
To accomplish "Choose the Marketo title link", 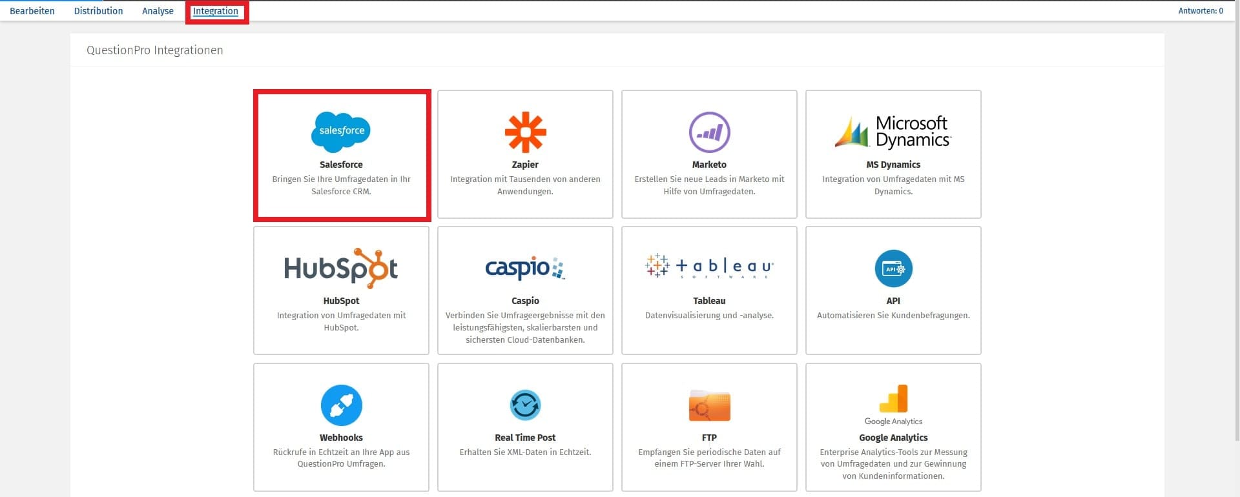I will coord(709,165).
